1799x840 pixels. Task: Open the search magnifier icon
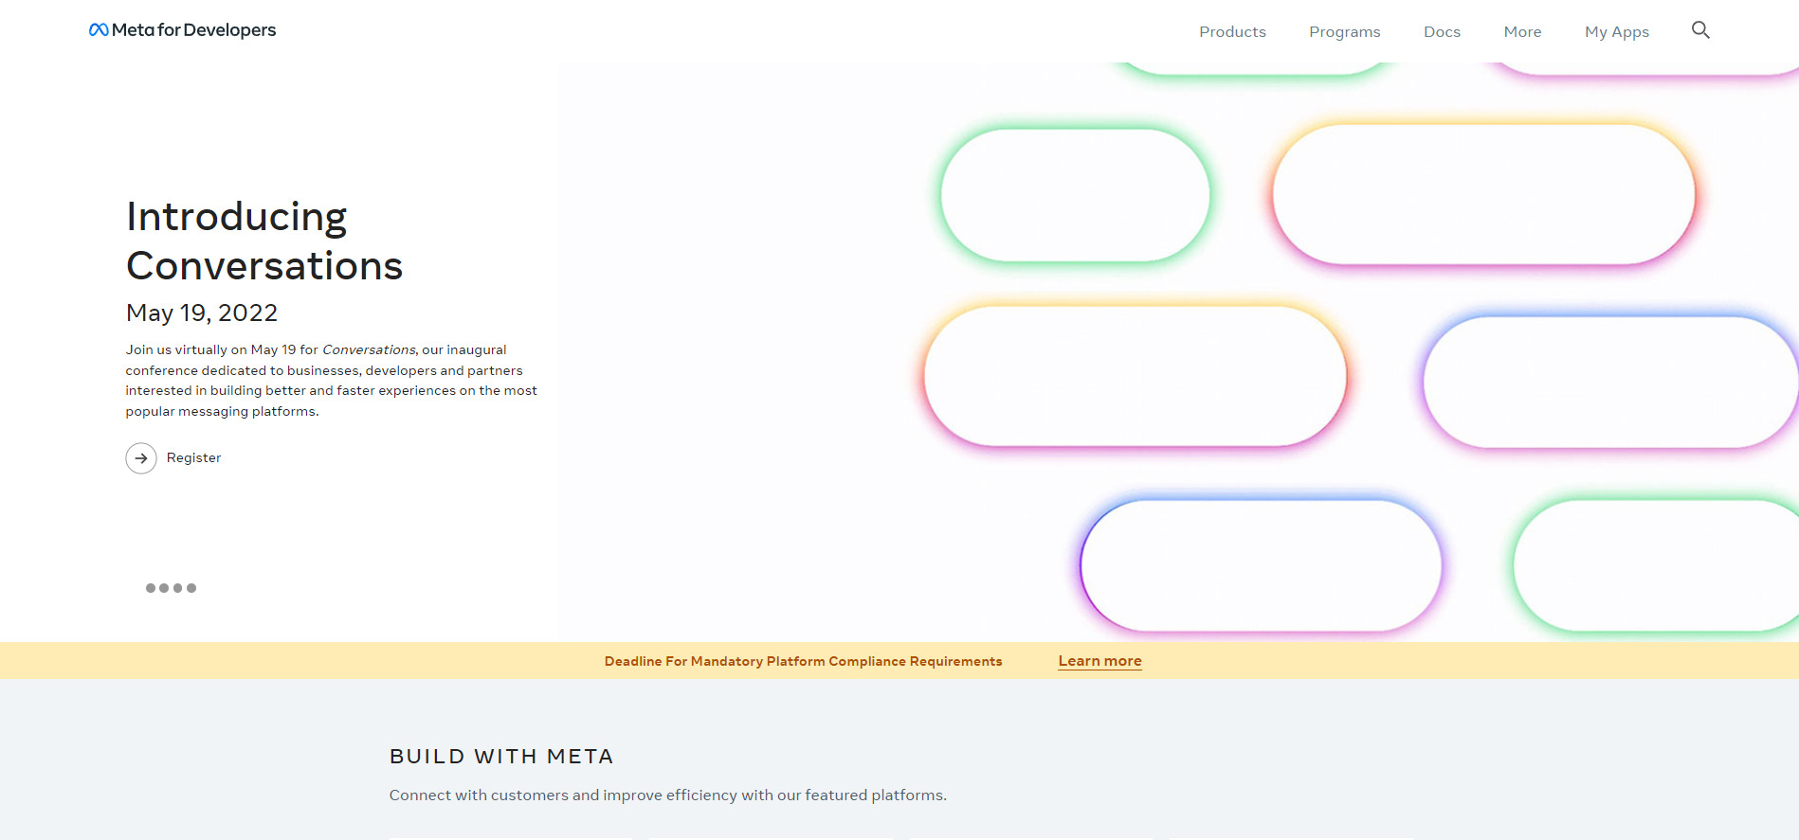pyautogui.click(x=1701, y=30)
